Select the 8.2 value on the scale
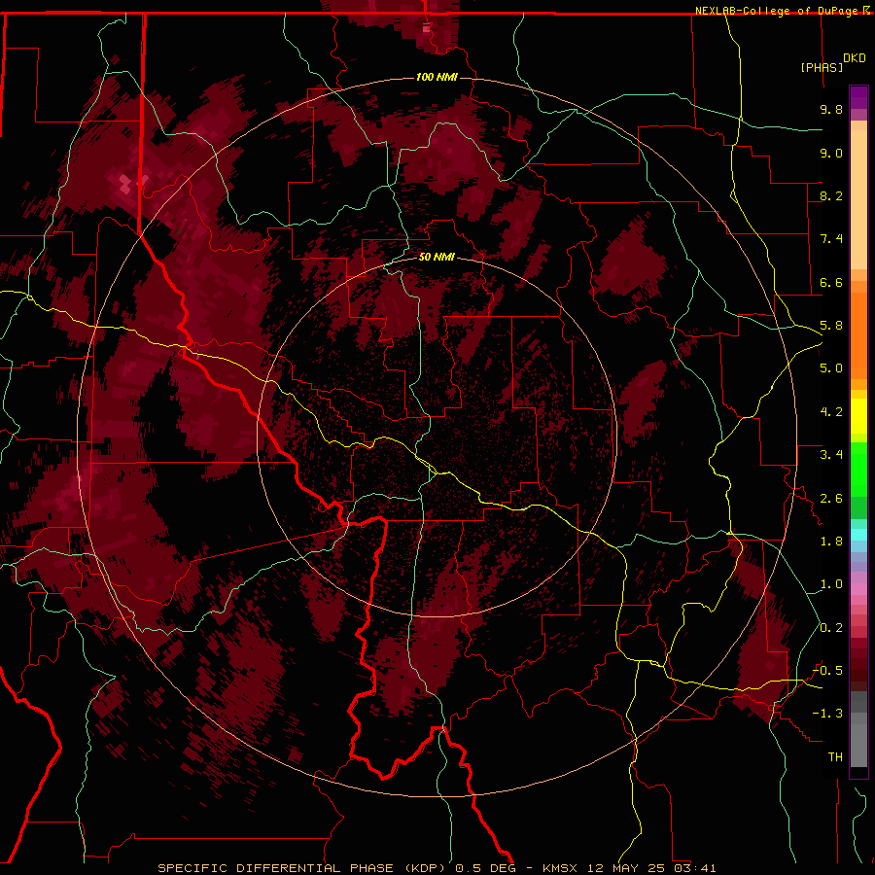This screenshot has width=875, height=875. 831,195
